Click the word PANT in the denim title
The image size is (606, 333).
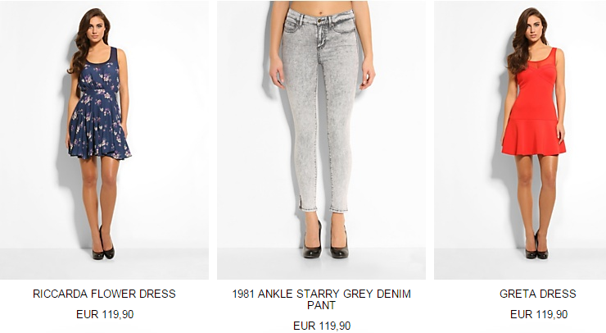pos(321,305)
